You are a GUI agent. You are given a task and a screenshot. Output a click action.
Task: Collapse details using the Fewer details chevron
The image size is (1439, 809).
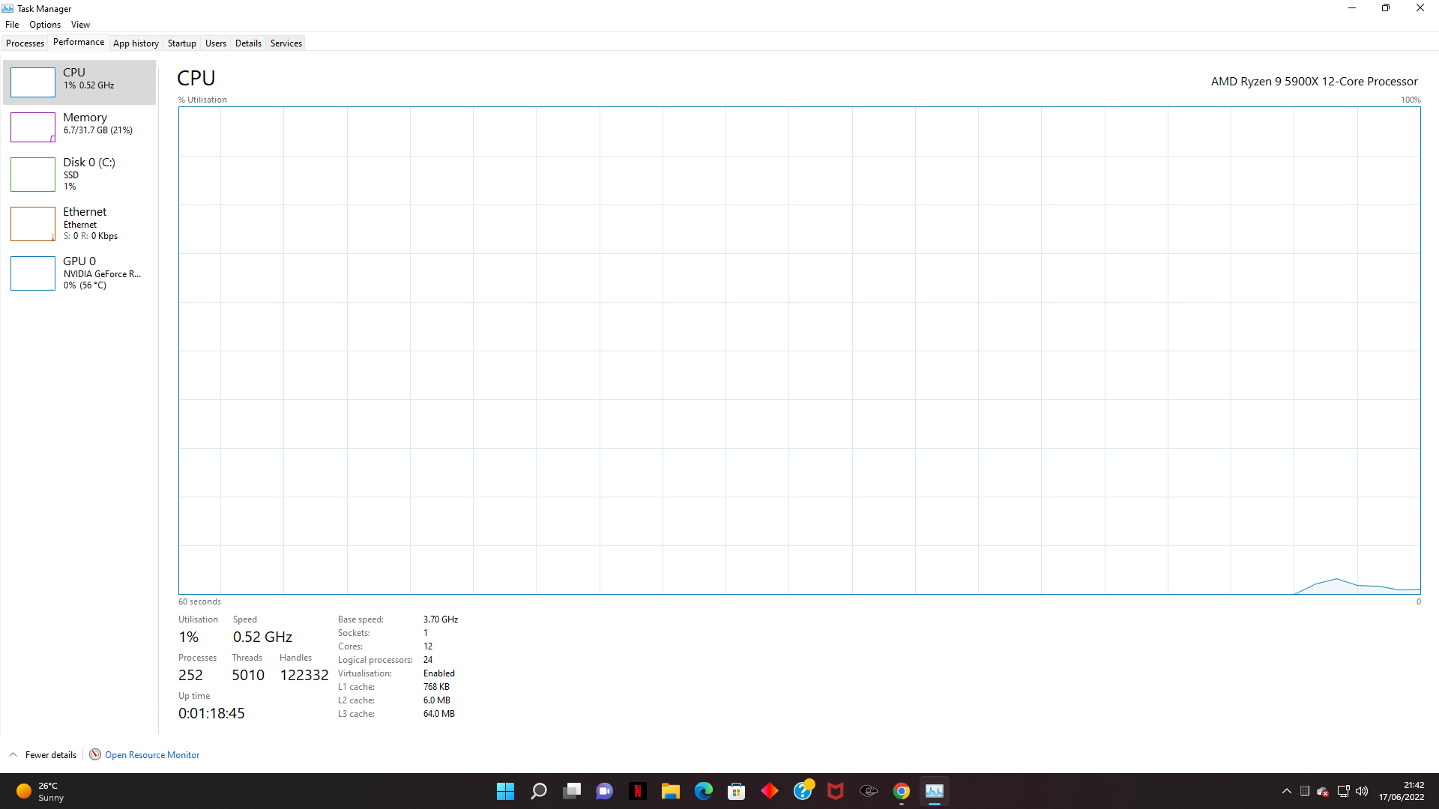(13, 754)
